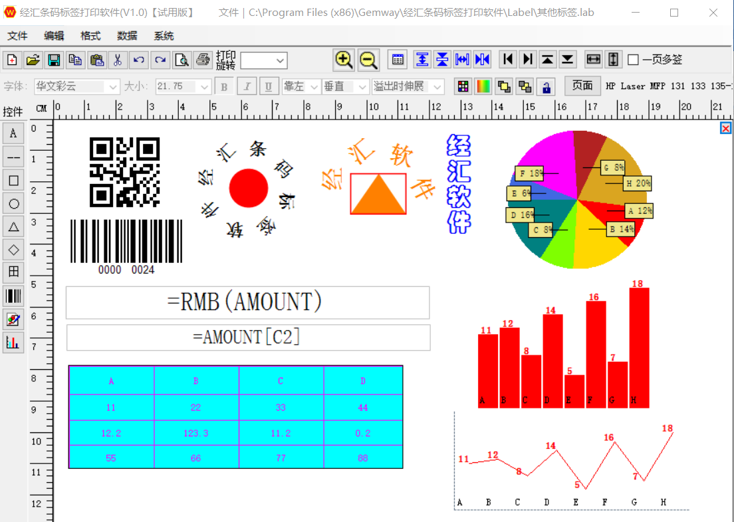Toggle underline text formatting
The height and width of the screenshot is (522, 734).
click(x=268, y=86)
